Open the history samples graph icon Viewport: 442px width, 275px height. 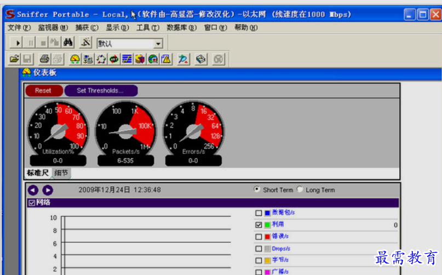pos(127,59)
